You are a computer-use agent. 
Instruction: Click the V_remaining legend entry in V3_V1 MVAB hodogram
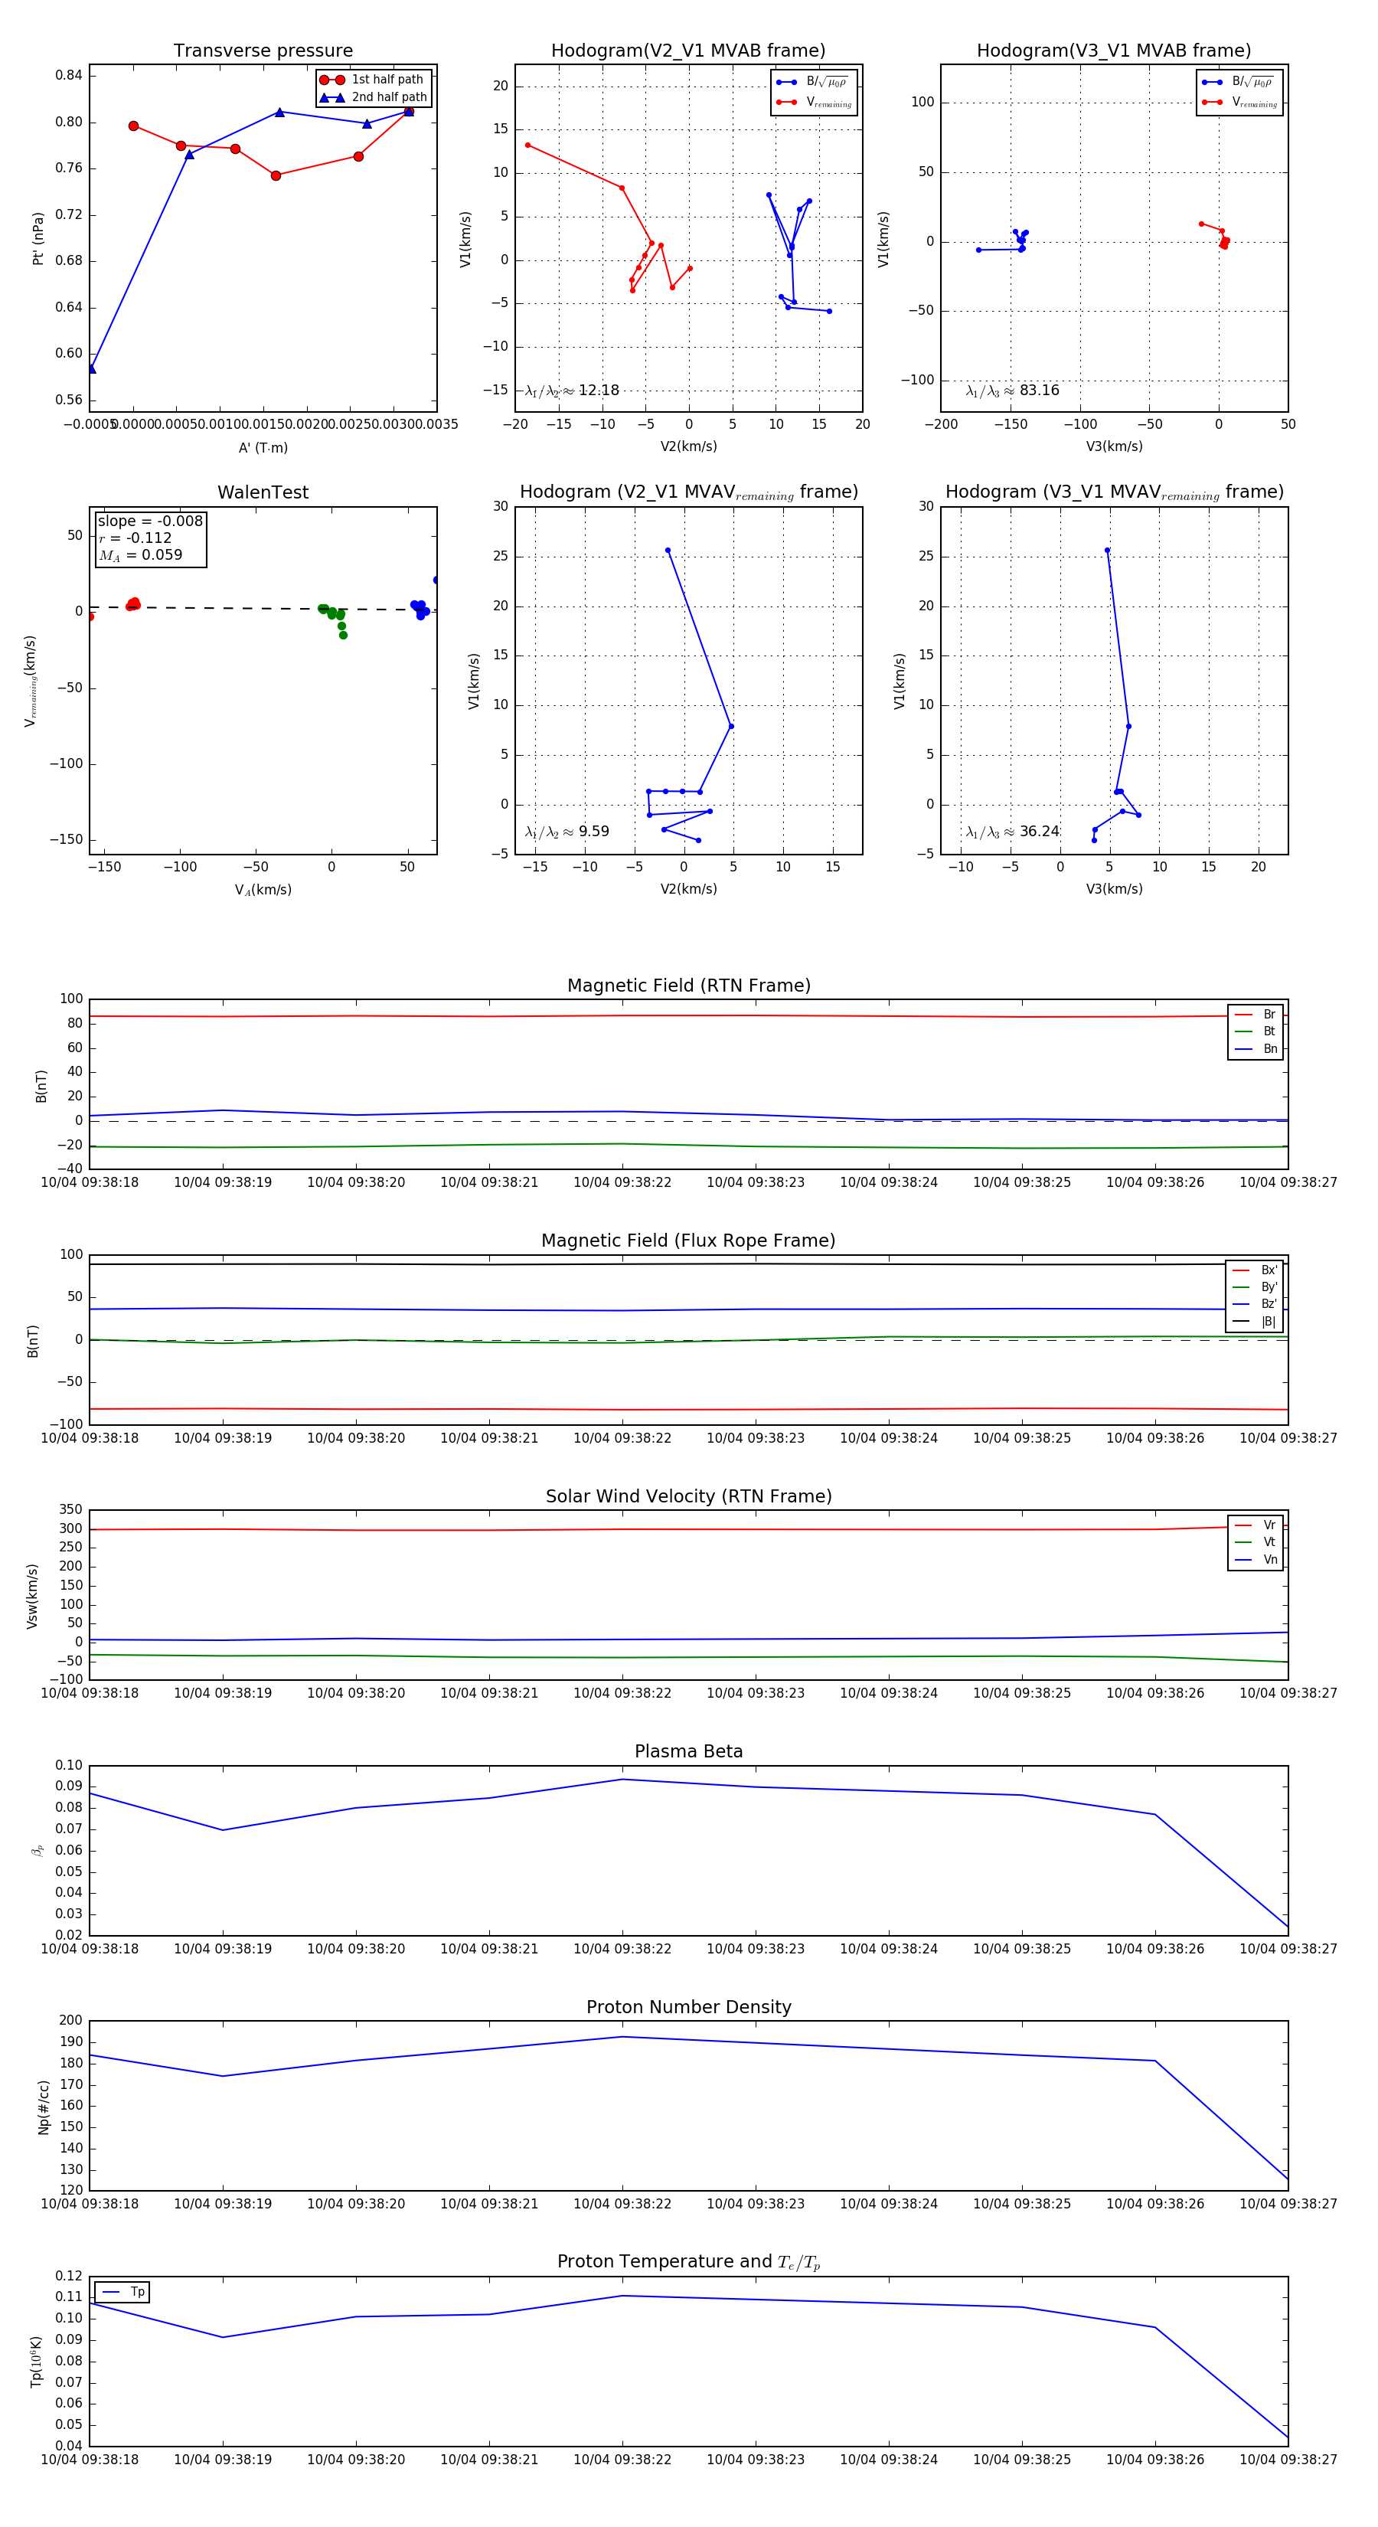(1239, 102)
